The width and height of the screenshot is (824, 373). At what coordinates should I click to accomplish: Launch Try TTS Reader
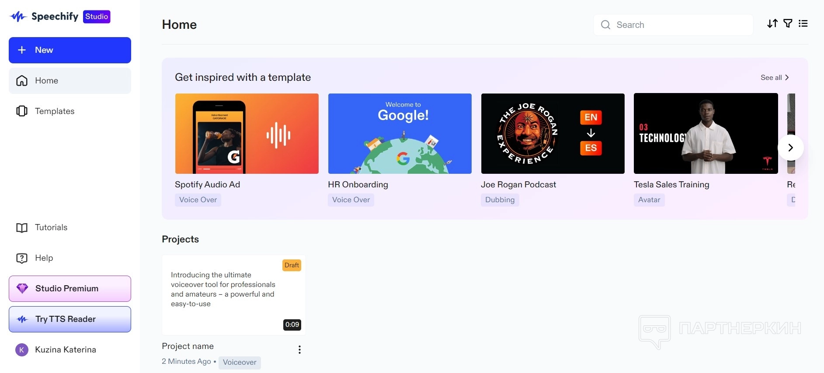coord(70,319)
